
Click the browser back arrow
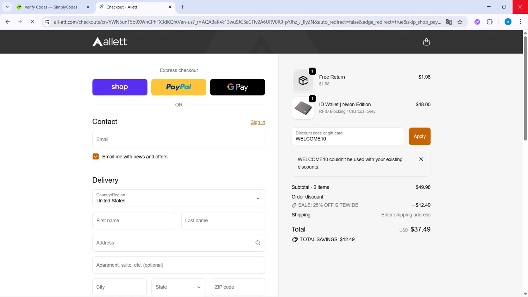[8, 22]
